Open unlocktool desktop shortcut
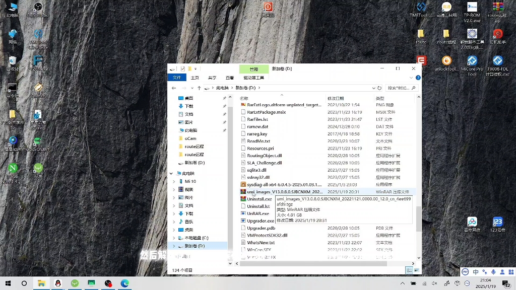This screenshot has width=516, height=290. coord(446,63)
